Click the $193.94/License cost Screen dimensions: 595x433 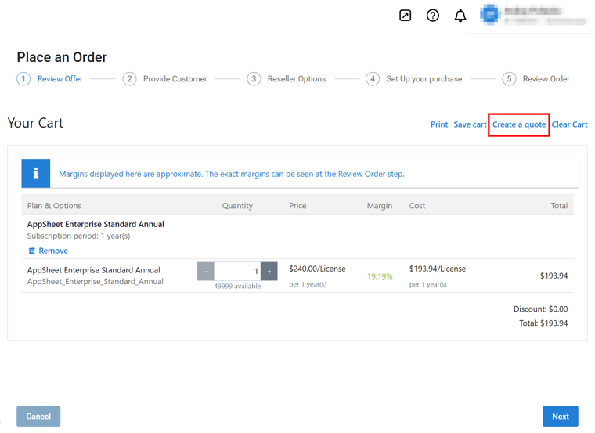point(438,269)
